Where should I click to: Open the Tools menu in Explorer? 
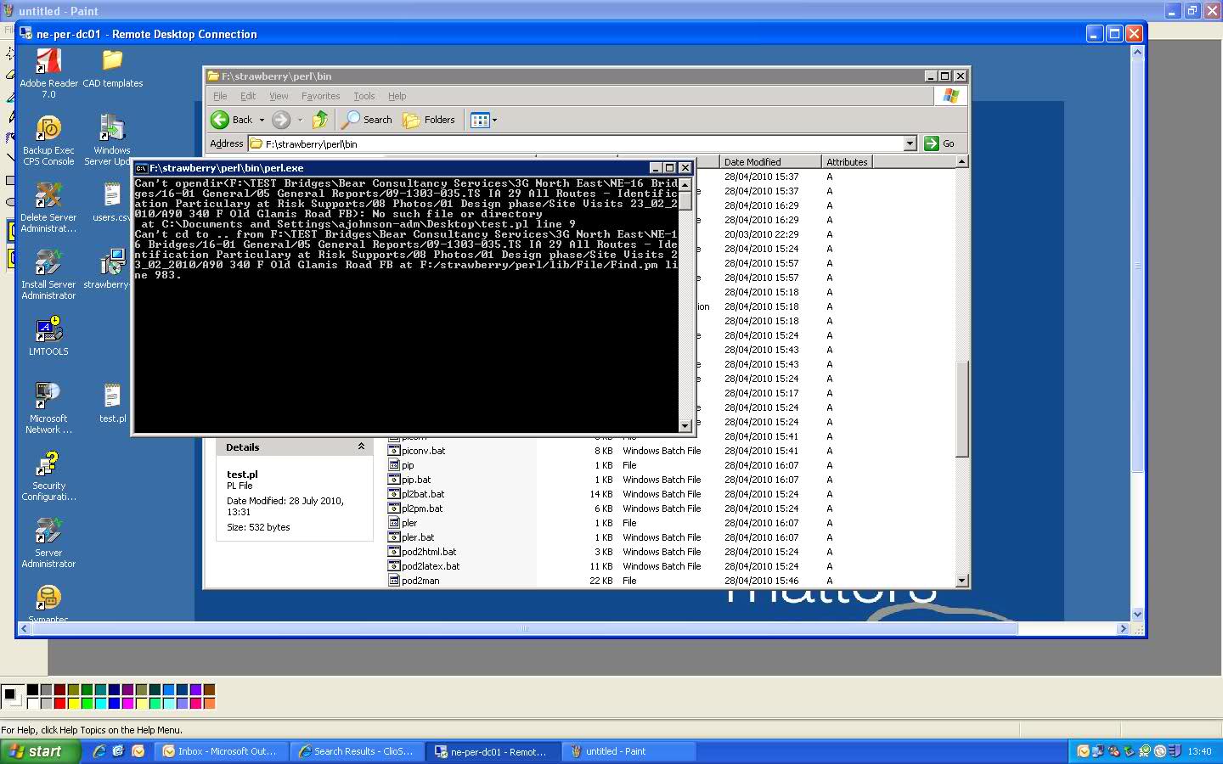364,96
